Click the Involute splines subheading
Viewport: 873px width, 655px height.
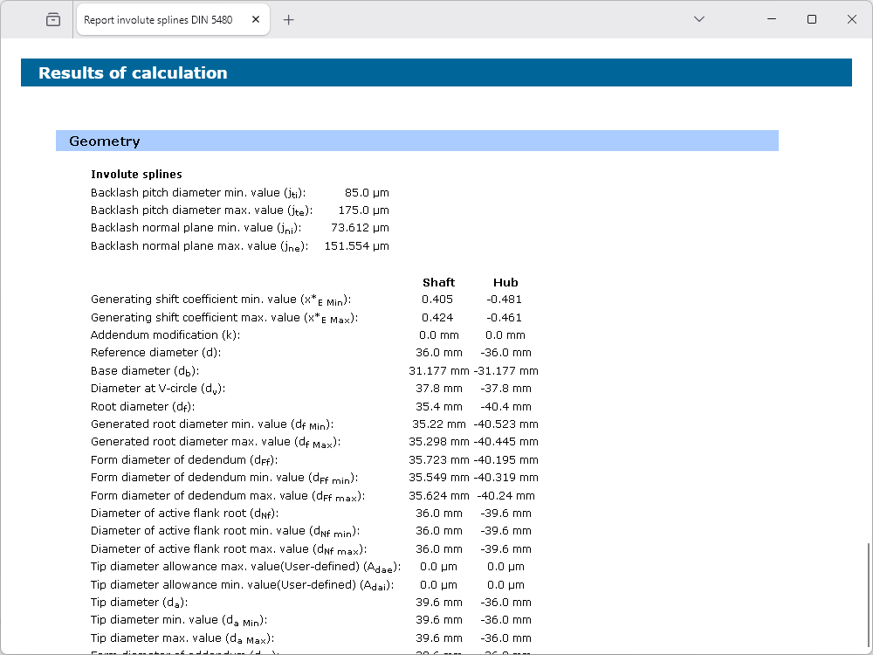click(136, 175)
